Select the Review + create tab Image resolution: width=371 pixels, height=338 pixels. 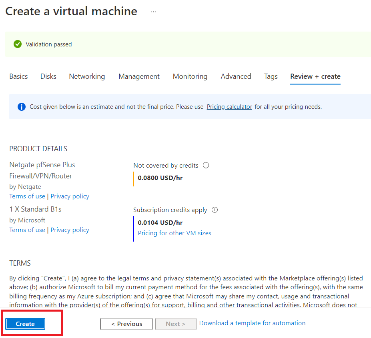(x=315, y=76)
